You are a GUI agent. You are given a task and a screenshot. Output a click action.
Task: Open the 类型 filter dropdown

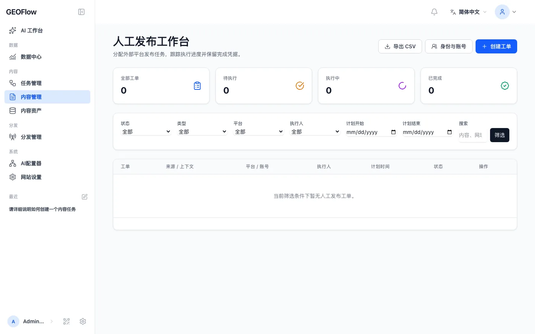202,132
